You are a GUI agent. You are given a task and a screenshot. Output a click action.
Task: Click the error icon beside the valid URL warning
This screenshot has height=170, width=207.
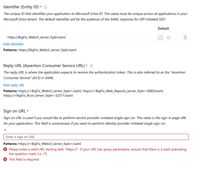(5, 149)
